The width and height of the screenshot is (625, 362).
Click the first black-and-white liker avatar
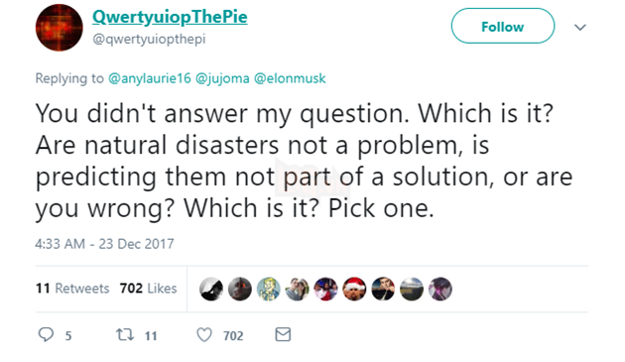(x=211, y=289)
